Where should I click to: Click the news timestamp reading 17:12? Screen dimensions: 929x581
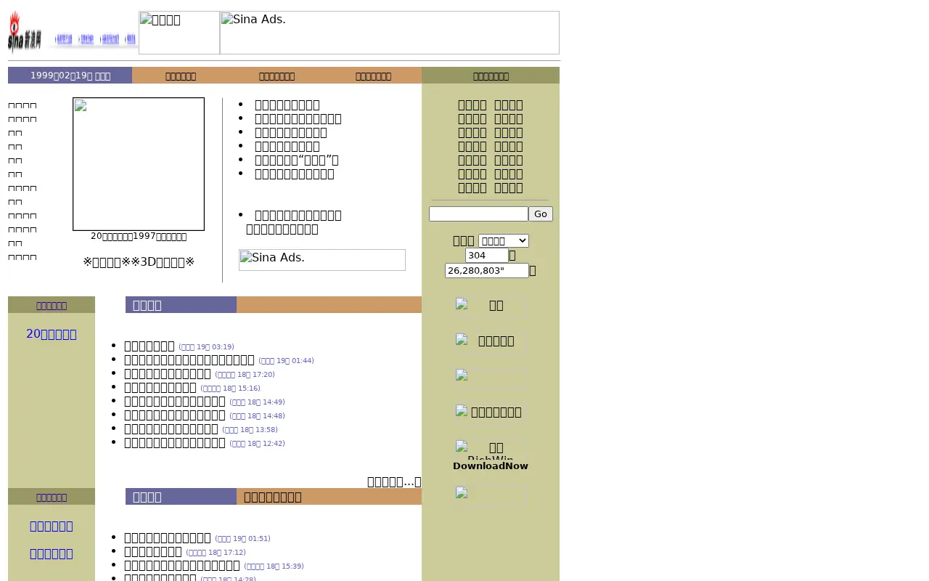click(x=216, y=553)
